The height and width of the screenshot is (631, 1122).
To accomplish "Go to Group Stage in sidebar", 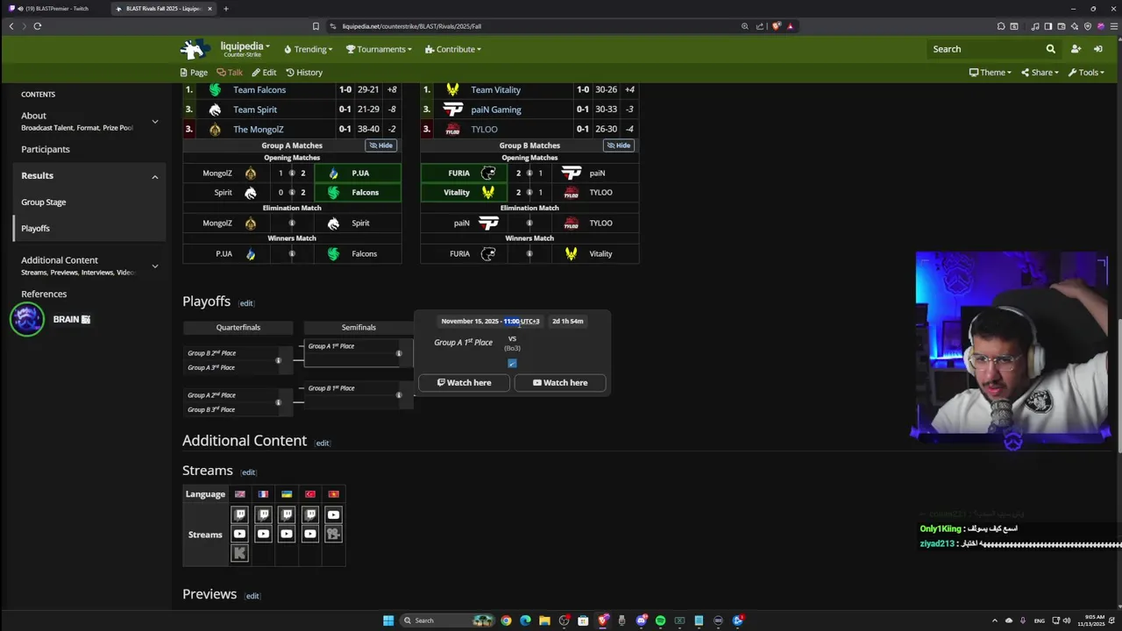I will coord(44,202).
